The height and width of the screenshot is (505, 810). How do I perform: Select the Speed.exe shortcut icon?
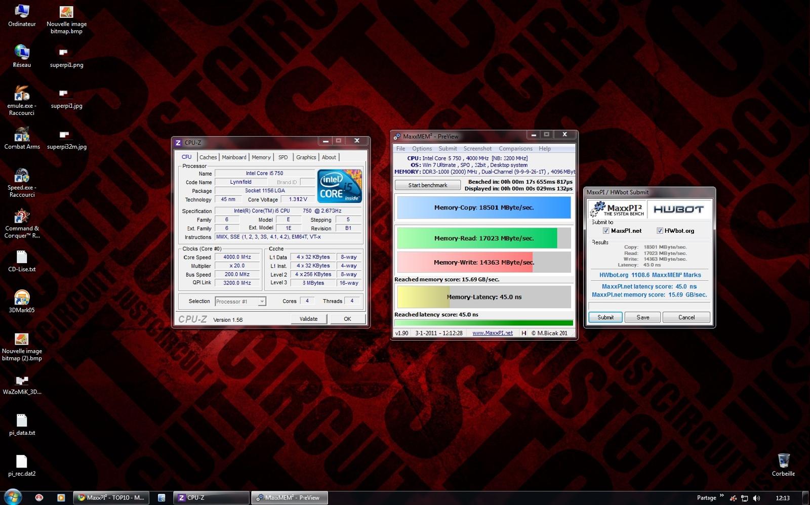pos(22,175)
